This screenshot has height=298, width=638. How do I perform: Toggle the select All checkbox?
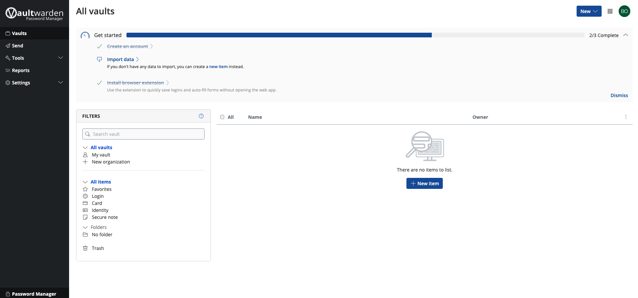coord(222,117)
